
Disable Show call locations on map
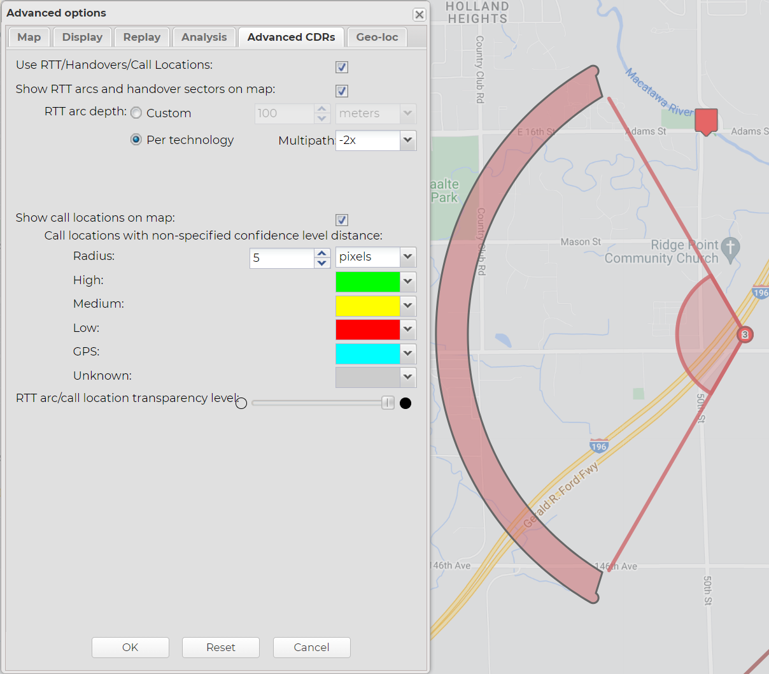(342, 220)
